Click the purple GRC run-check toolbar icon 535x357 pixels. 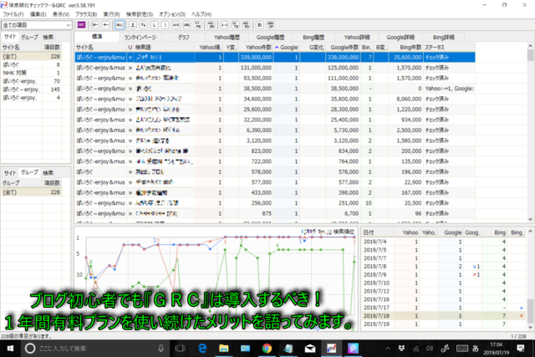pos(82,25)
